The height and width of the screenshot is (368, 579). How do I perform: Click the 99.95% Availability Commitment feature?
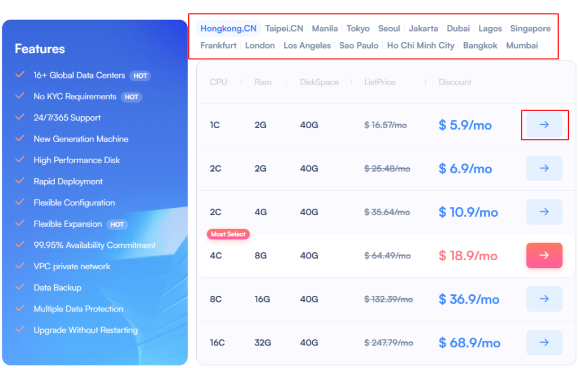coord(94,245)
